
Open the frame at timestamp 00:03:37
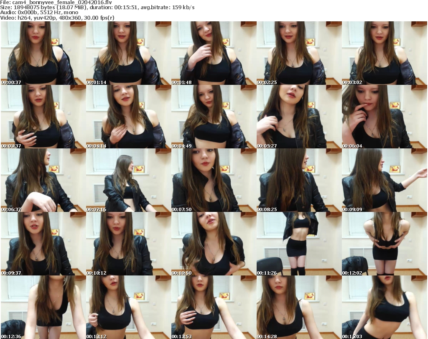pyautogui.click(x=43, y=117)
